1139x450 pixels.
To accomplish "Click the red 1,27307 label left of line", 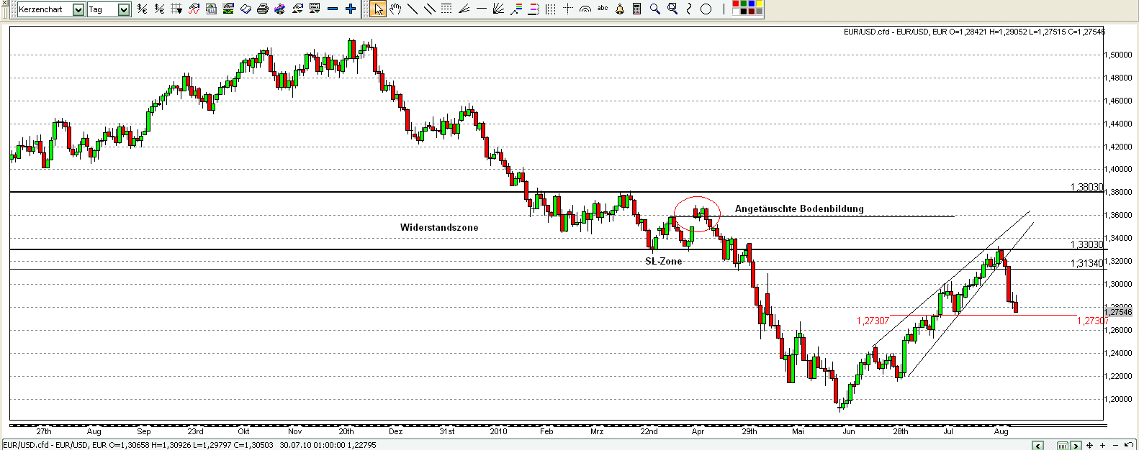I will (x=872, y=321).
